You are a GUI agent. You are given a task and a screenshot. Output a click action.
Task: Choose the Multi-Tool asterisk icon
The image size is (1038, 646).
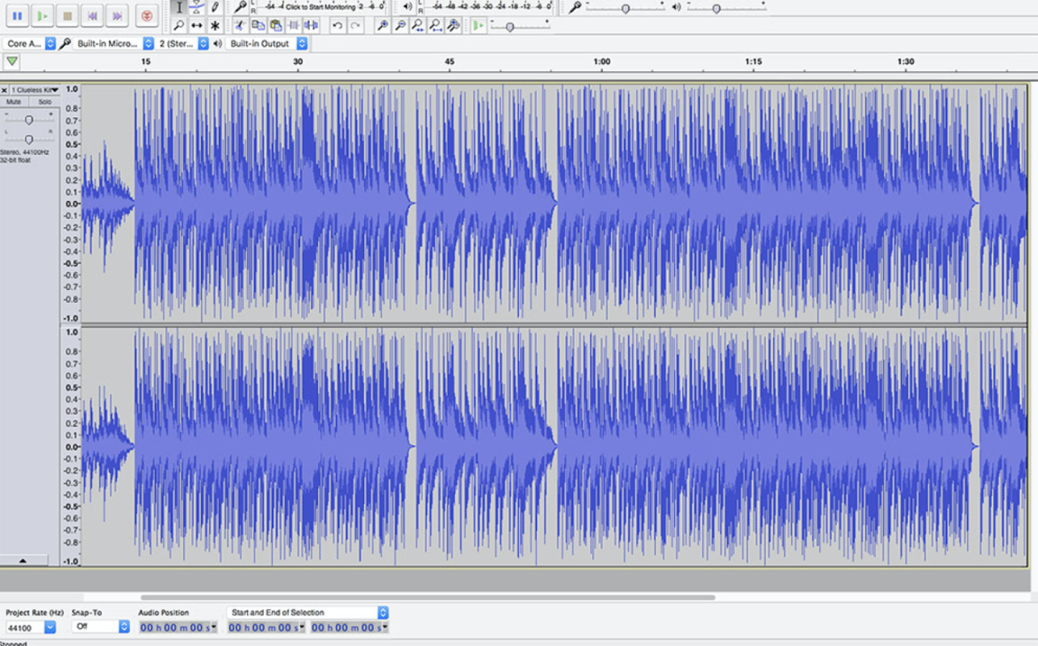[215, 26]
